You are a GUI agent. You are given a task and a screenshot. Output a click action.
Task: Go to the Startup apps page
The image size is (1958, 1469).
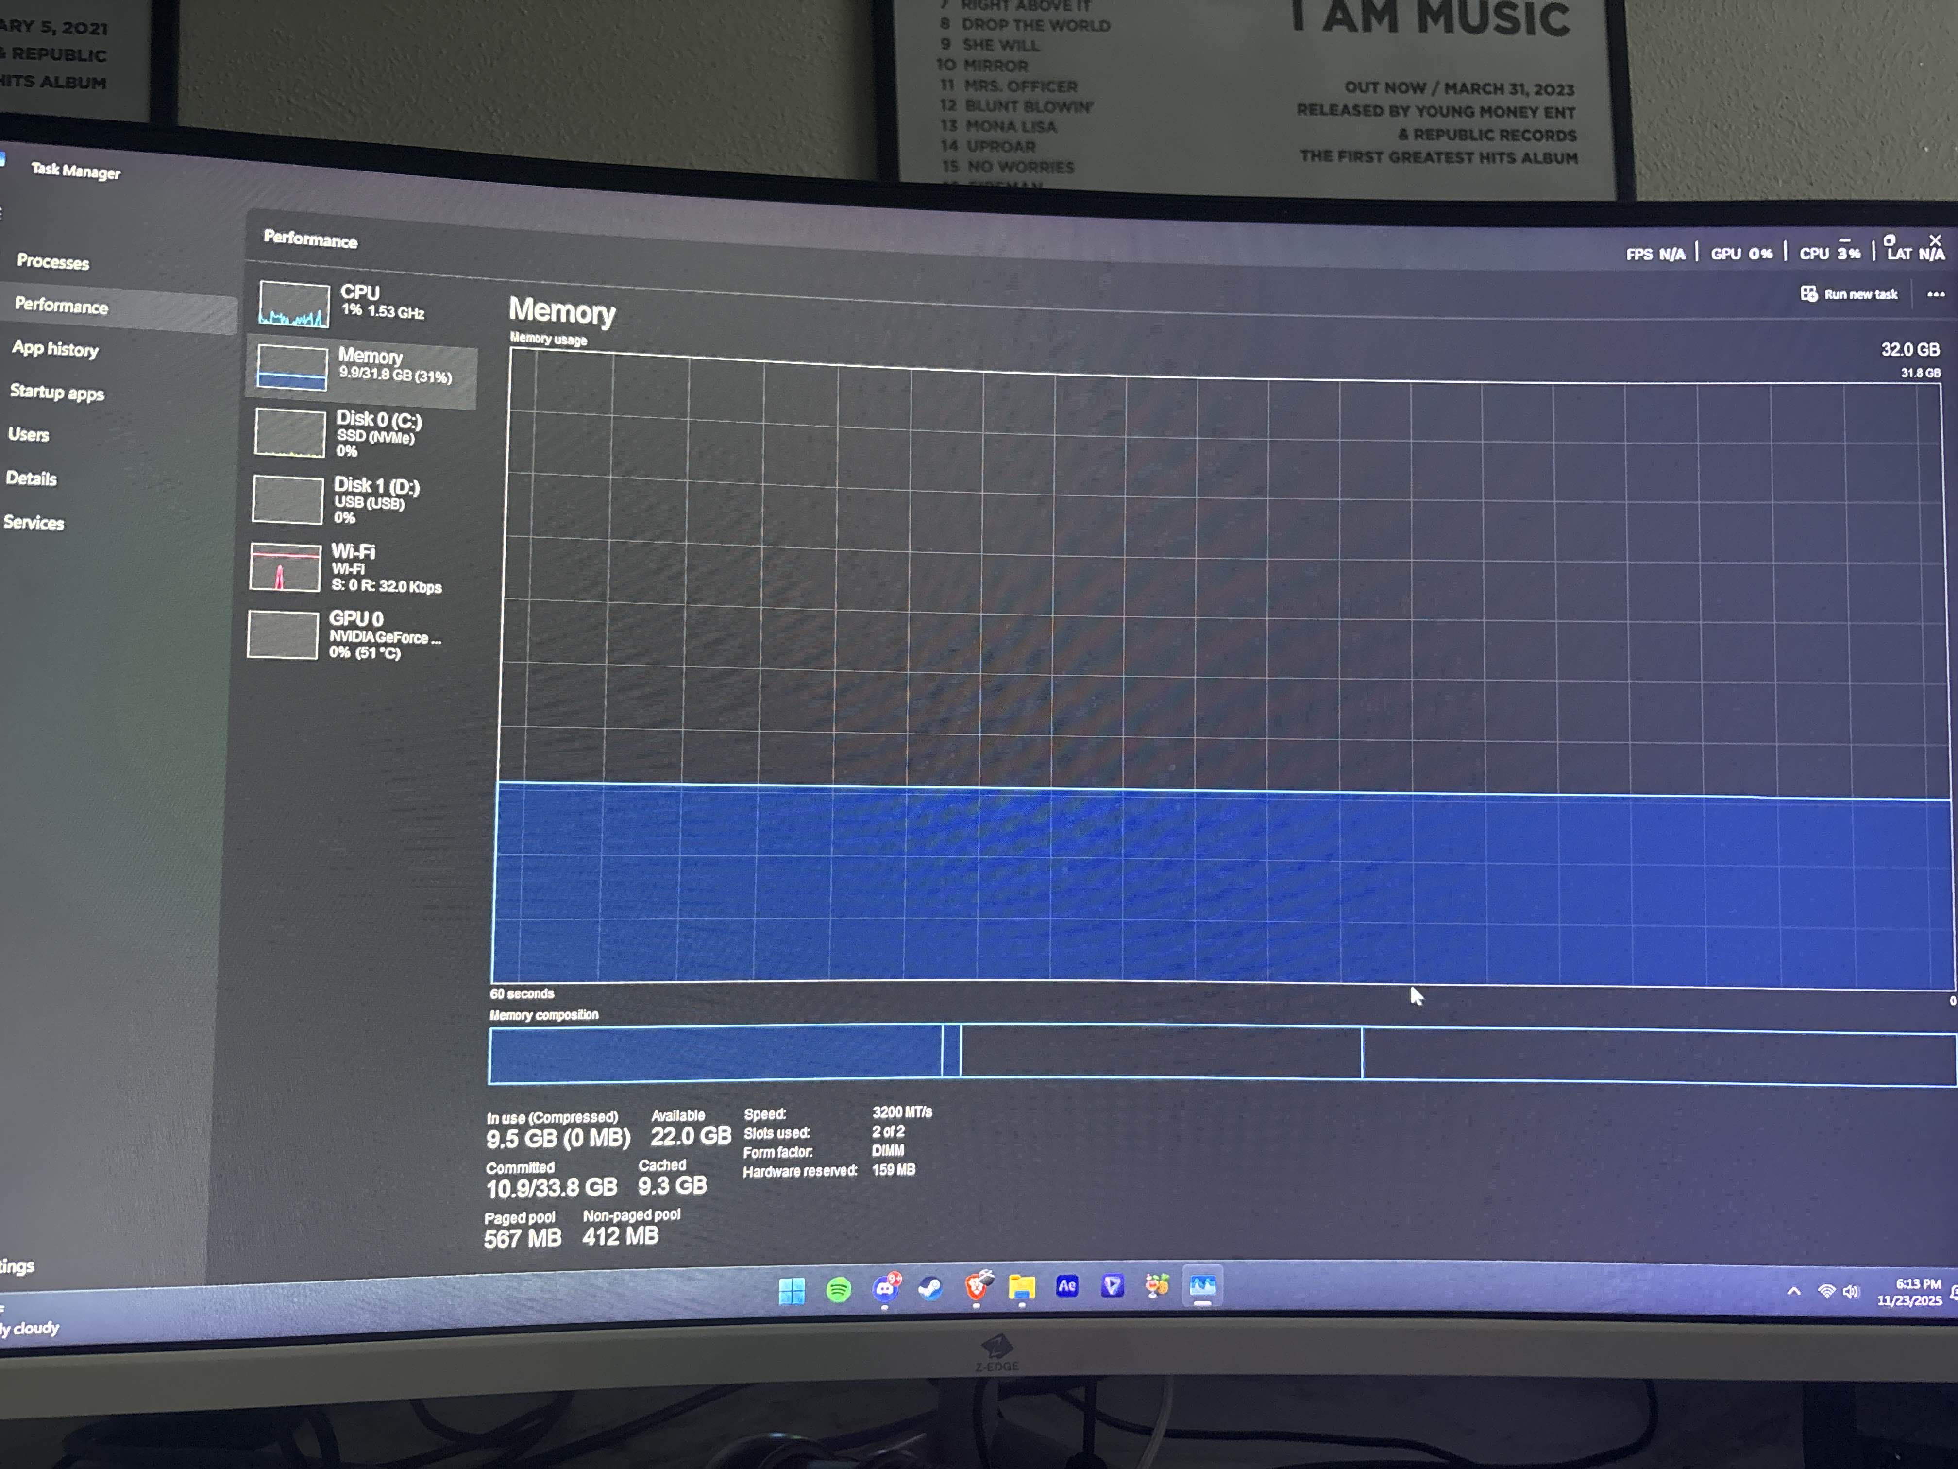(x=57, y=392)
